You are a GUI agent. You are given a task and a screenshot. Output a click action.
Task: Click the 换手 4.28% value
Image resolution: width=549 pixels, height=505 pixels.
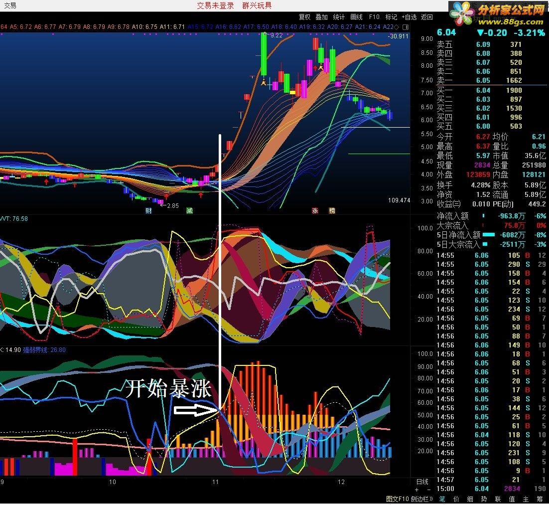[480, 185]
